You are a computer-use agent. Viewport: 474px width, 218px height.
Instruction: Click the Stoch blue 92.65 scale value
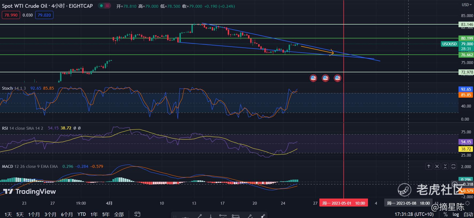pos(466,89)
